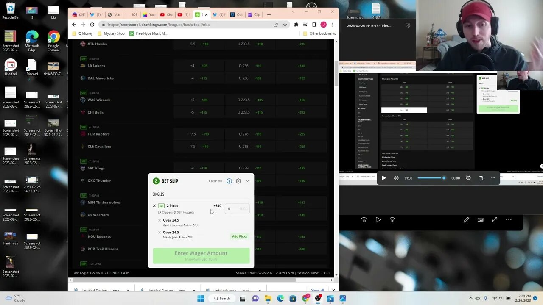Share this page icon in address bar
Viewport: 543px width, 305px height.
click(276, 25)
